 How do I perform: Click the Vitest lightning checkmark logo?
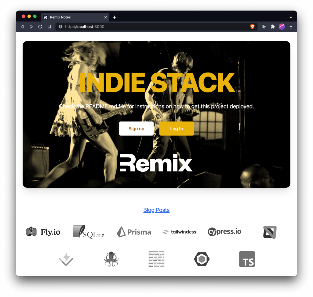click(66, 259)
